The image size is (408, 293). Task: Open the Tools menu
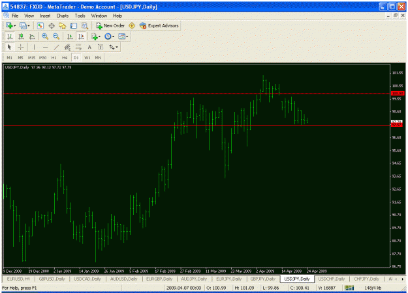[80, 16]
